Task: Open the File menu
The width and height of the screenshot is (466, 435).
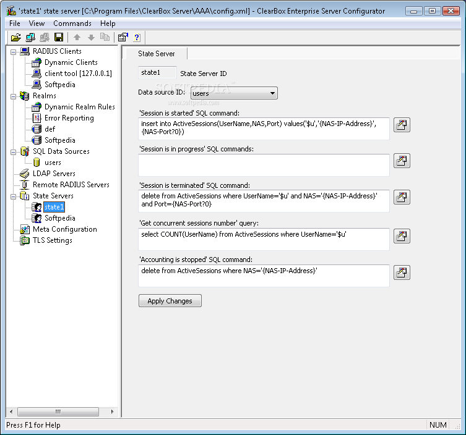Action: point(15,23)
